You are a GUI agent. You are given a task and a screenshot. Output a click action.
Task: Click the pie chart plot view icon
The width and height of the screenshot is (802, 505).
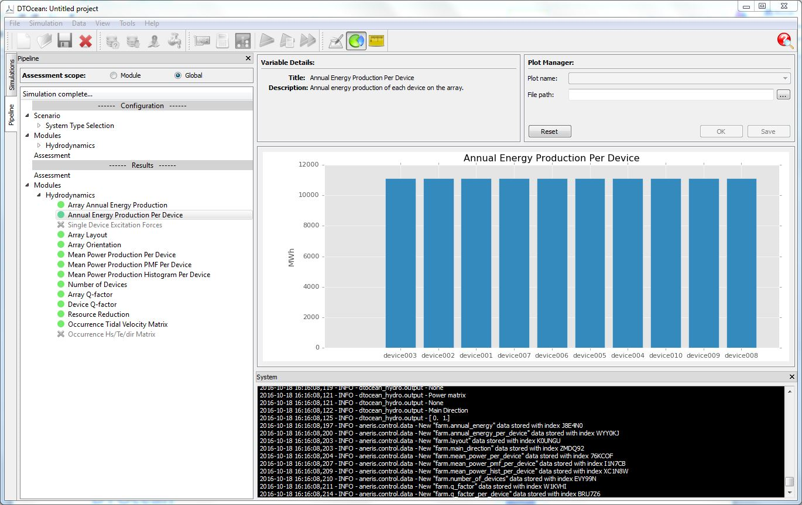[356, 41]
